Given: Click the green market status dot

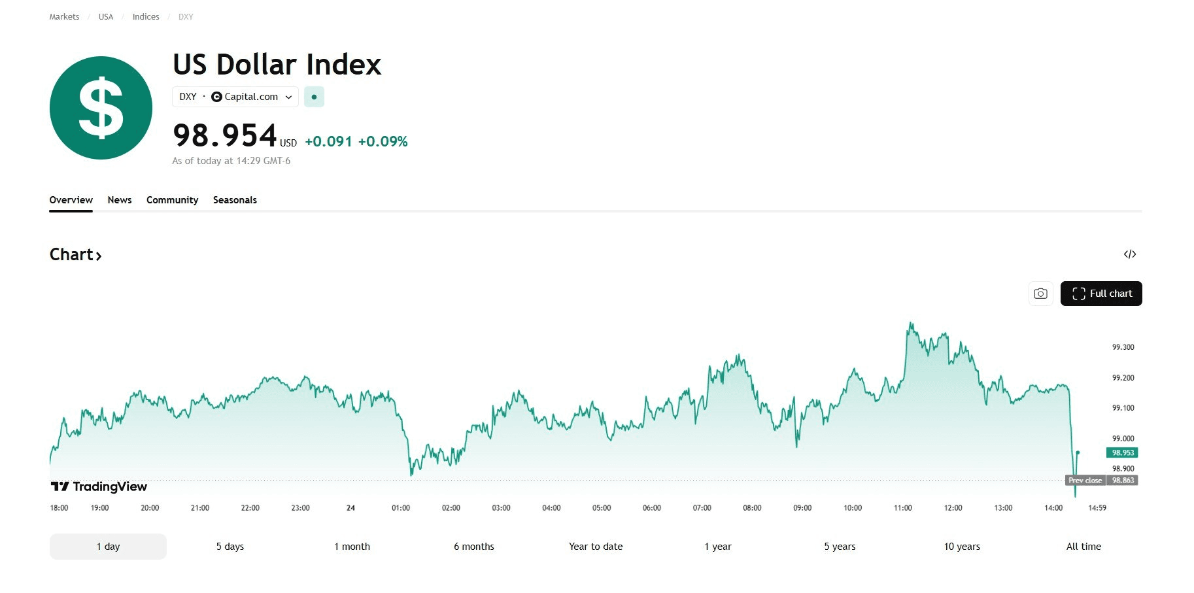Looking at the screenshot, I should [314, 97].
